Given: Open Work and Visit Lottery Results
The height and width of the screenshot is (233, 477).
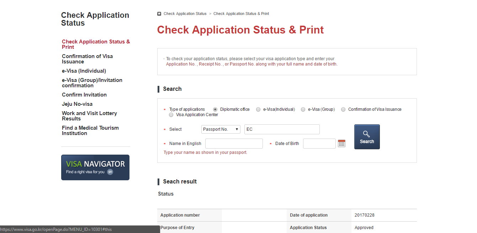Looking at the screenshot, I should point(89,116).
